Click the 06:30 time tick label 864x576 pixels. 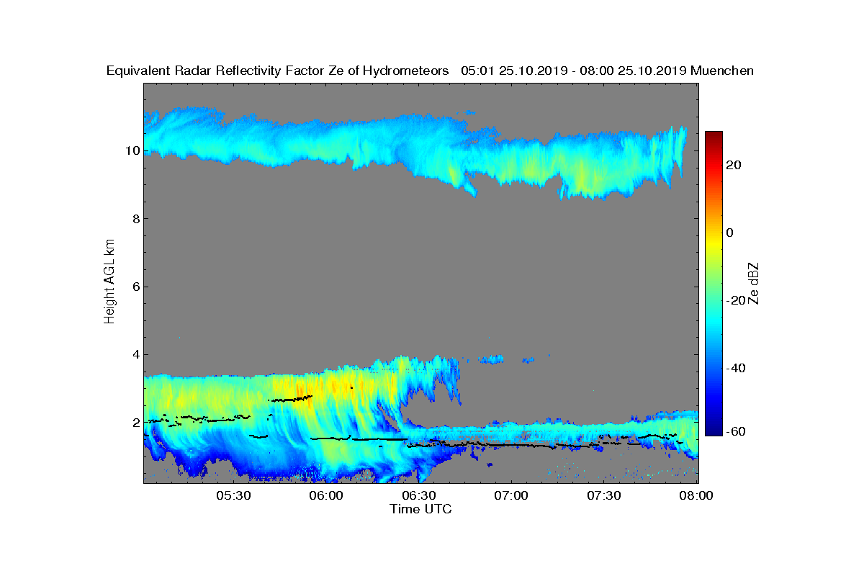click(420, 496)
